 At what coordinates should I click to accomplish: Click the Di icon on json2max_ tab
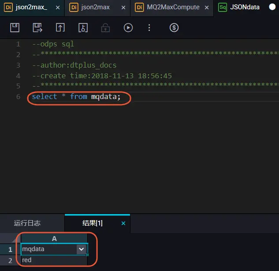(x=8, y=8)
